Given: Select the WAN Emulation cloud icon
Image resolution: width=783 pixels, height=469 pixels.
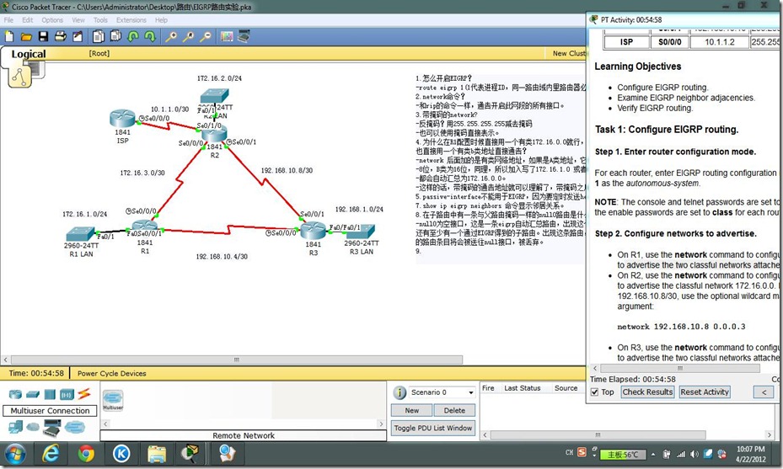Looking at the screenshot, I should click(x=33, y=427).
